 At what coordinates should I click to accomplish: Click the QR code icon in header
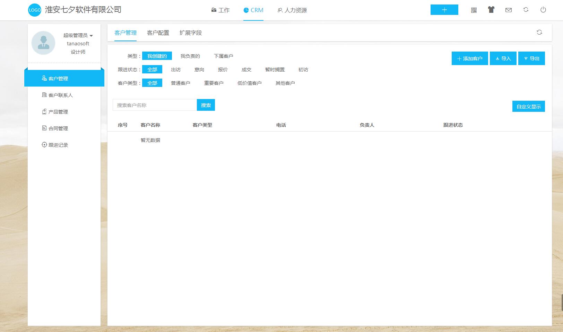tap(474, 10)
